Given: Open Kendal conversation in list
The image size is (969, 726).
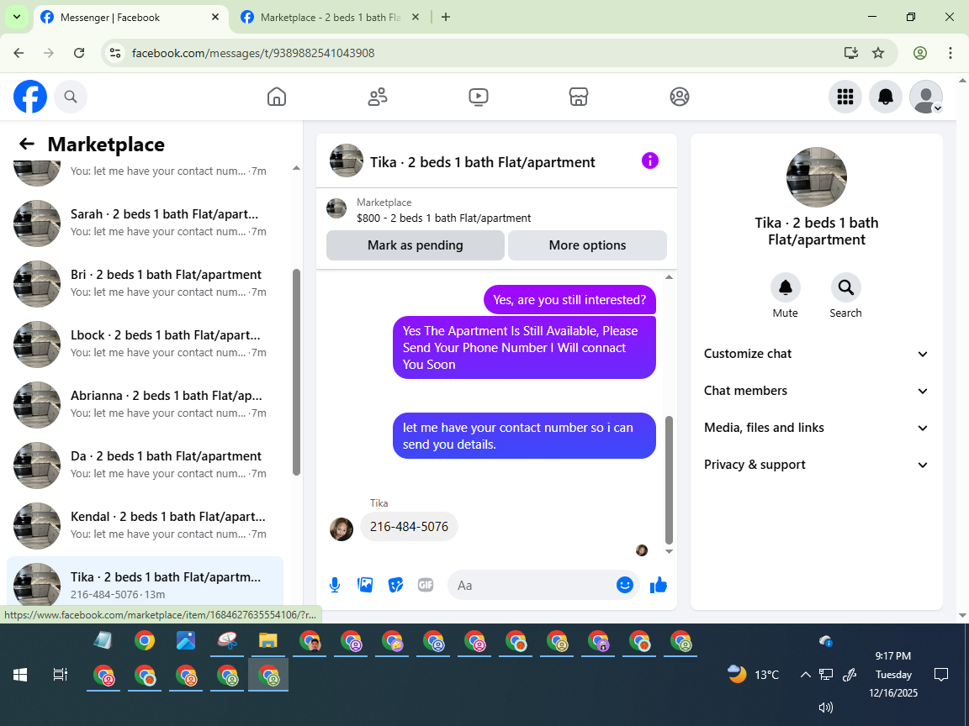Looking at the screenshot, I should tap(146, 525).
